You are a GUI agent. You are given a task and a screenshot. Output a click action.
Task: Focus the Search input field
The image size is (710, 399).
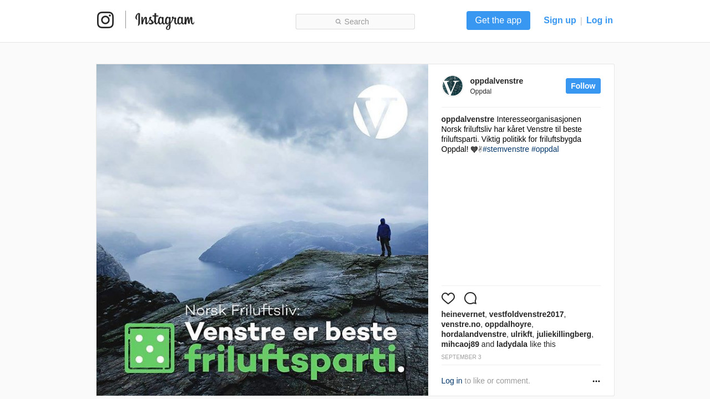tap(355, 22)
